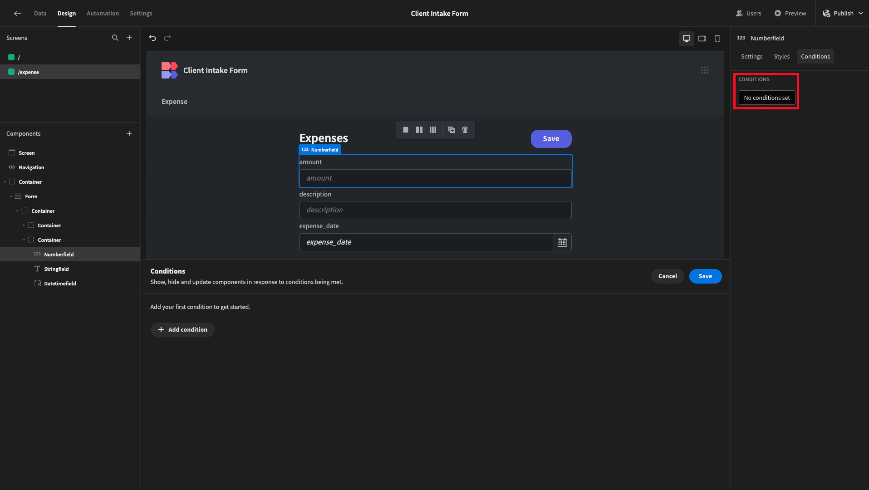Open the Automation tab
Viewport: 869px width, 490px height.
(103, 14)
